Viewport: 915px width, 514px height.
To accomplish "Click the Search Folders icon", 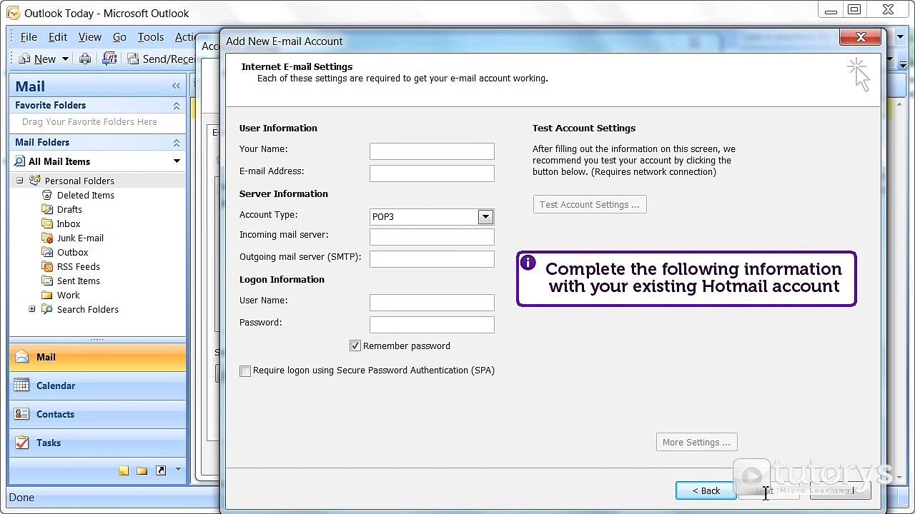I will (x=47, y=309).
